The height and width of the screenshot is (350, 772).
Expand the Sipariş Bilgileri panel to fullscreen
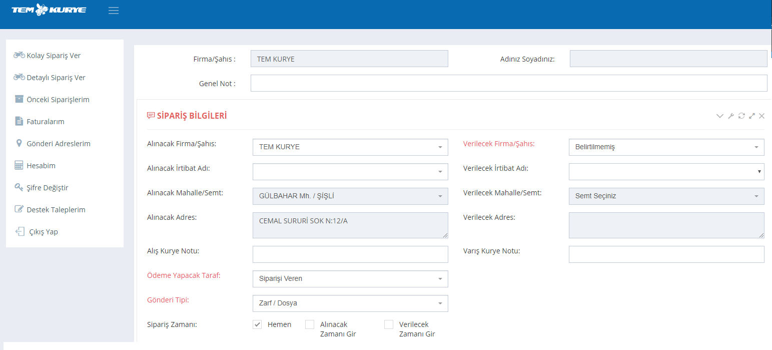[x=752, y=116]
